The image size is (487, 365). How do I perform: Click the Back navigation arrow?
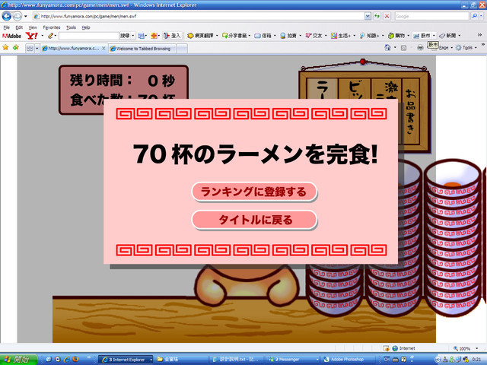[x=7, y=16]
